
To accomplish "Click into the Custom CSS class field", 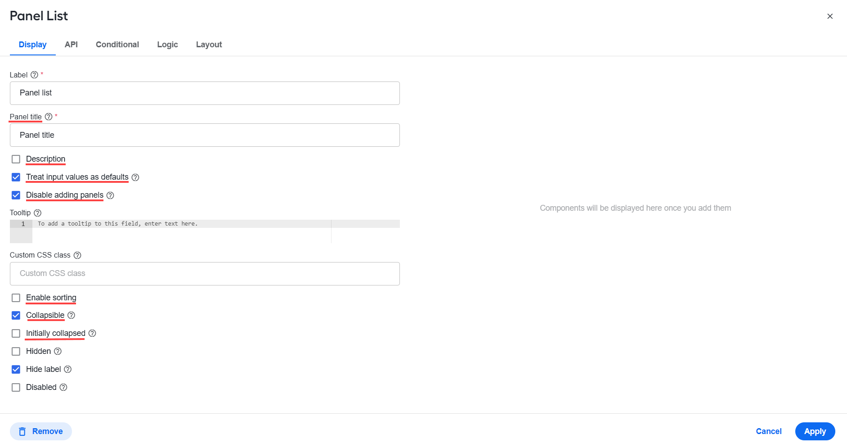I will tap(205, 274).
